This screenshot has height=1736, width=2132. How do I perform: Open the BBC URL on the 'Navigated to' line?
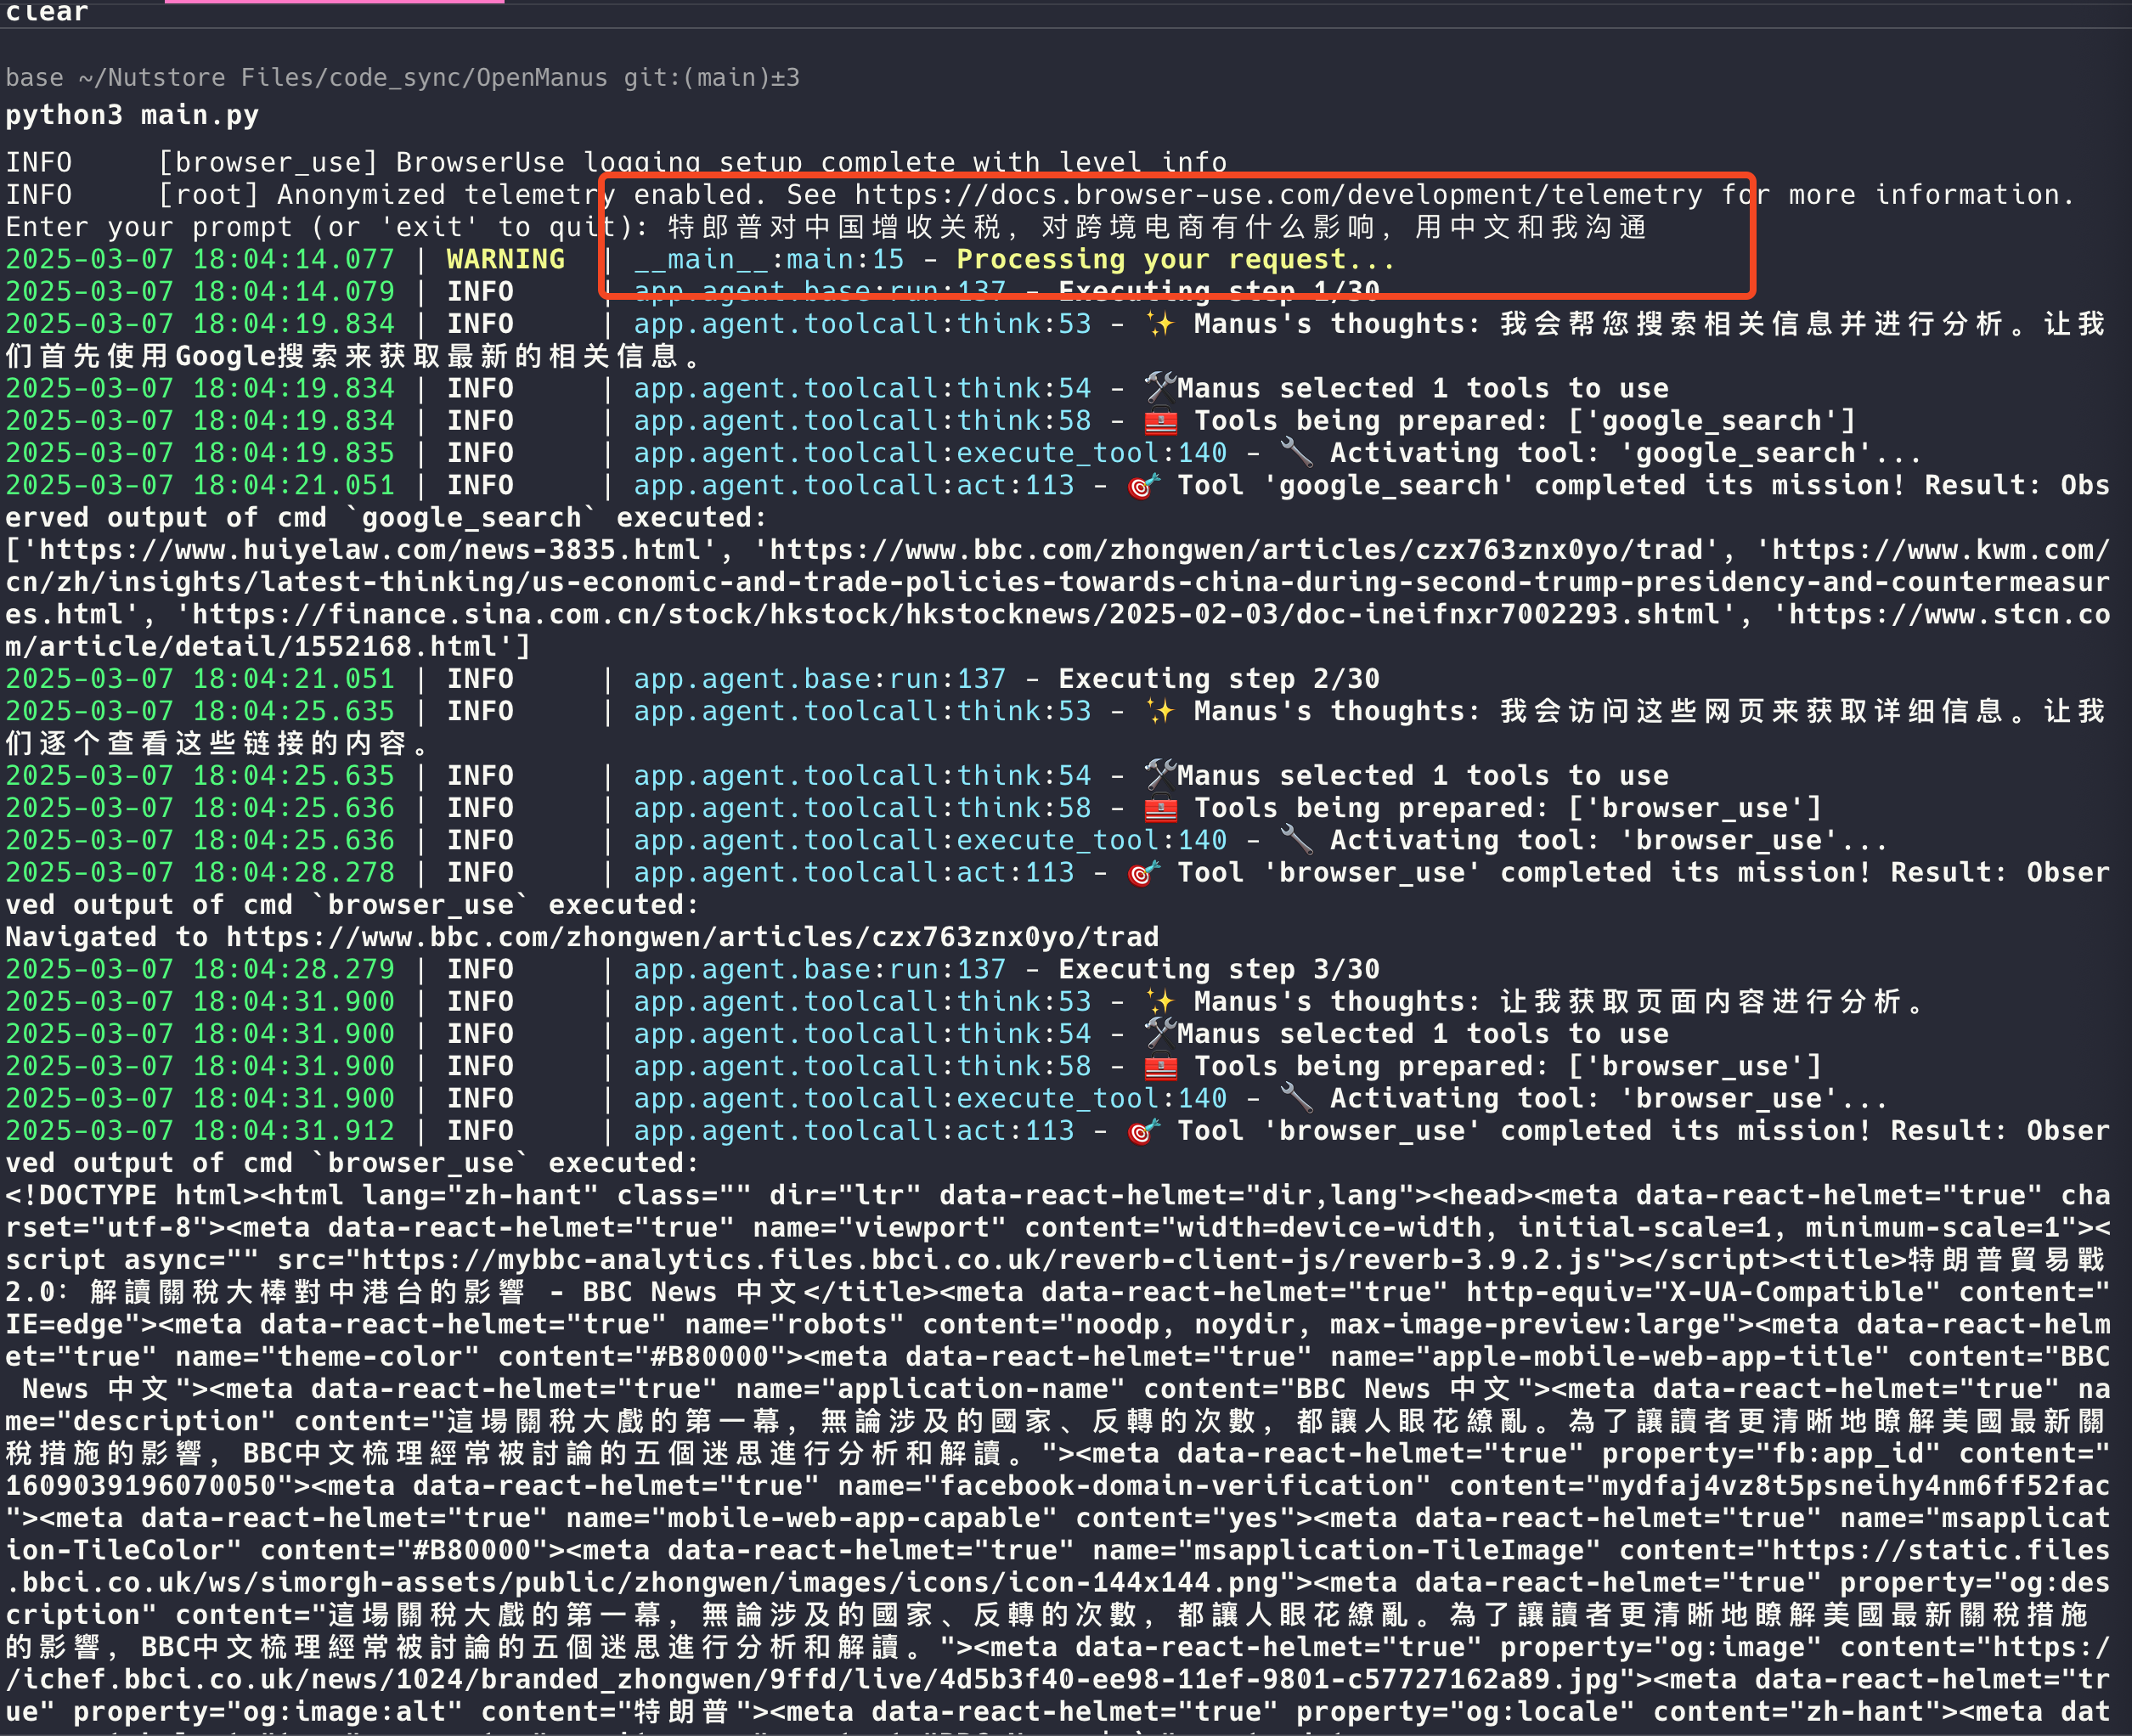tap(692, 937)
